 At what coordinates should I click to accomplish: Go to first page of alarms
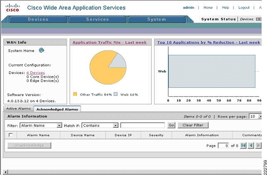pyautogui.click(x=243, y=145)
